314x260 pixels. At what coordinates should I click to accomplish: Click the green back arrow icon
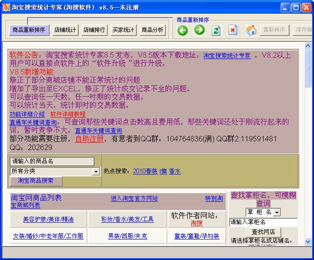[182, 30]
